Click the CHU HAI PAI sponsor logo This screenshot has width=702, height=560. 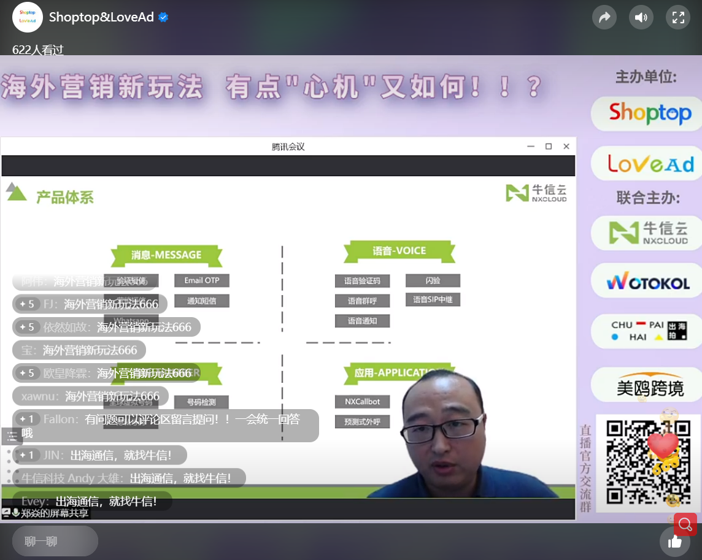tap(649, 331)
